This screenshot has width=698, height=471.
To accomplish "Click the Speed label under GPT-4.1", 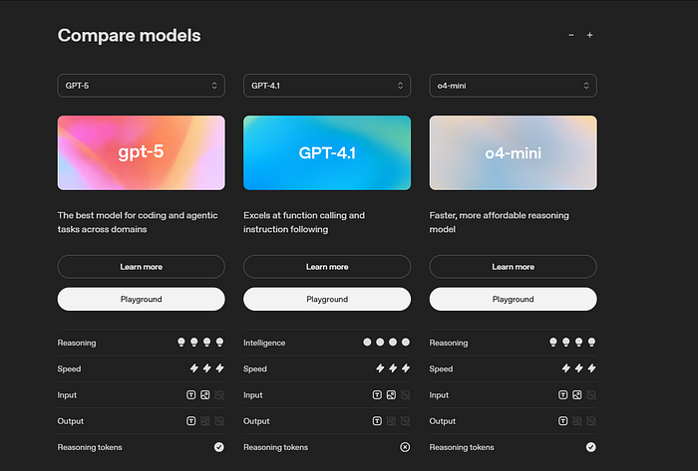I will click(x=255, y=368).
